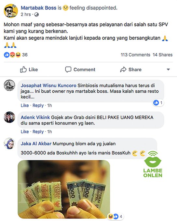View reactions on Jaka Al Akbar's photo comment
This screenshot has width=177, height=221.
tap(116, 216)
